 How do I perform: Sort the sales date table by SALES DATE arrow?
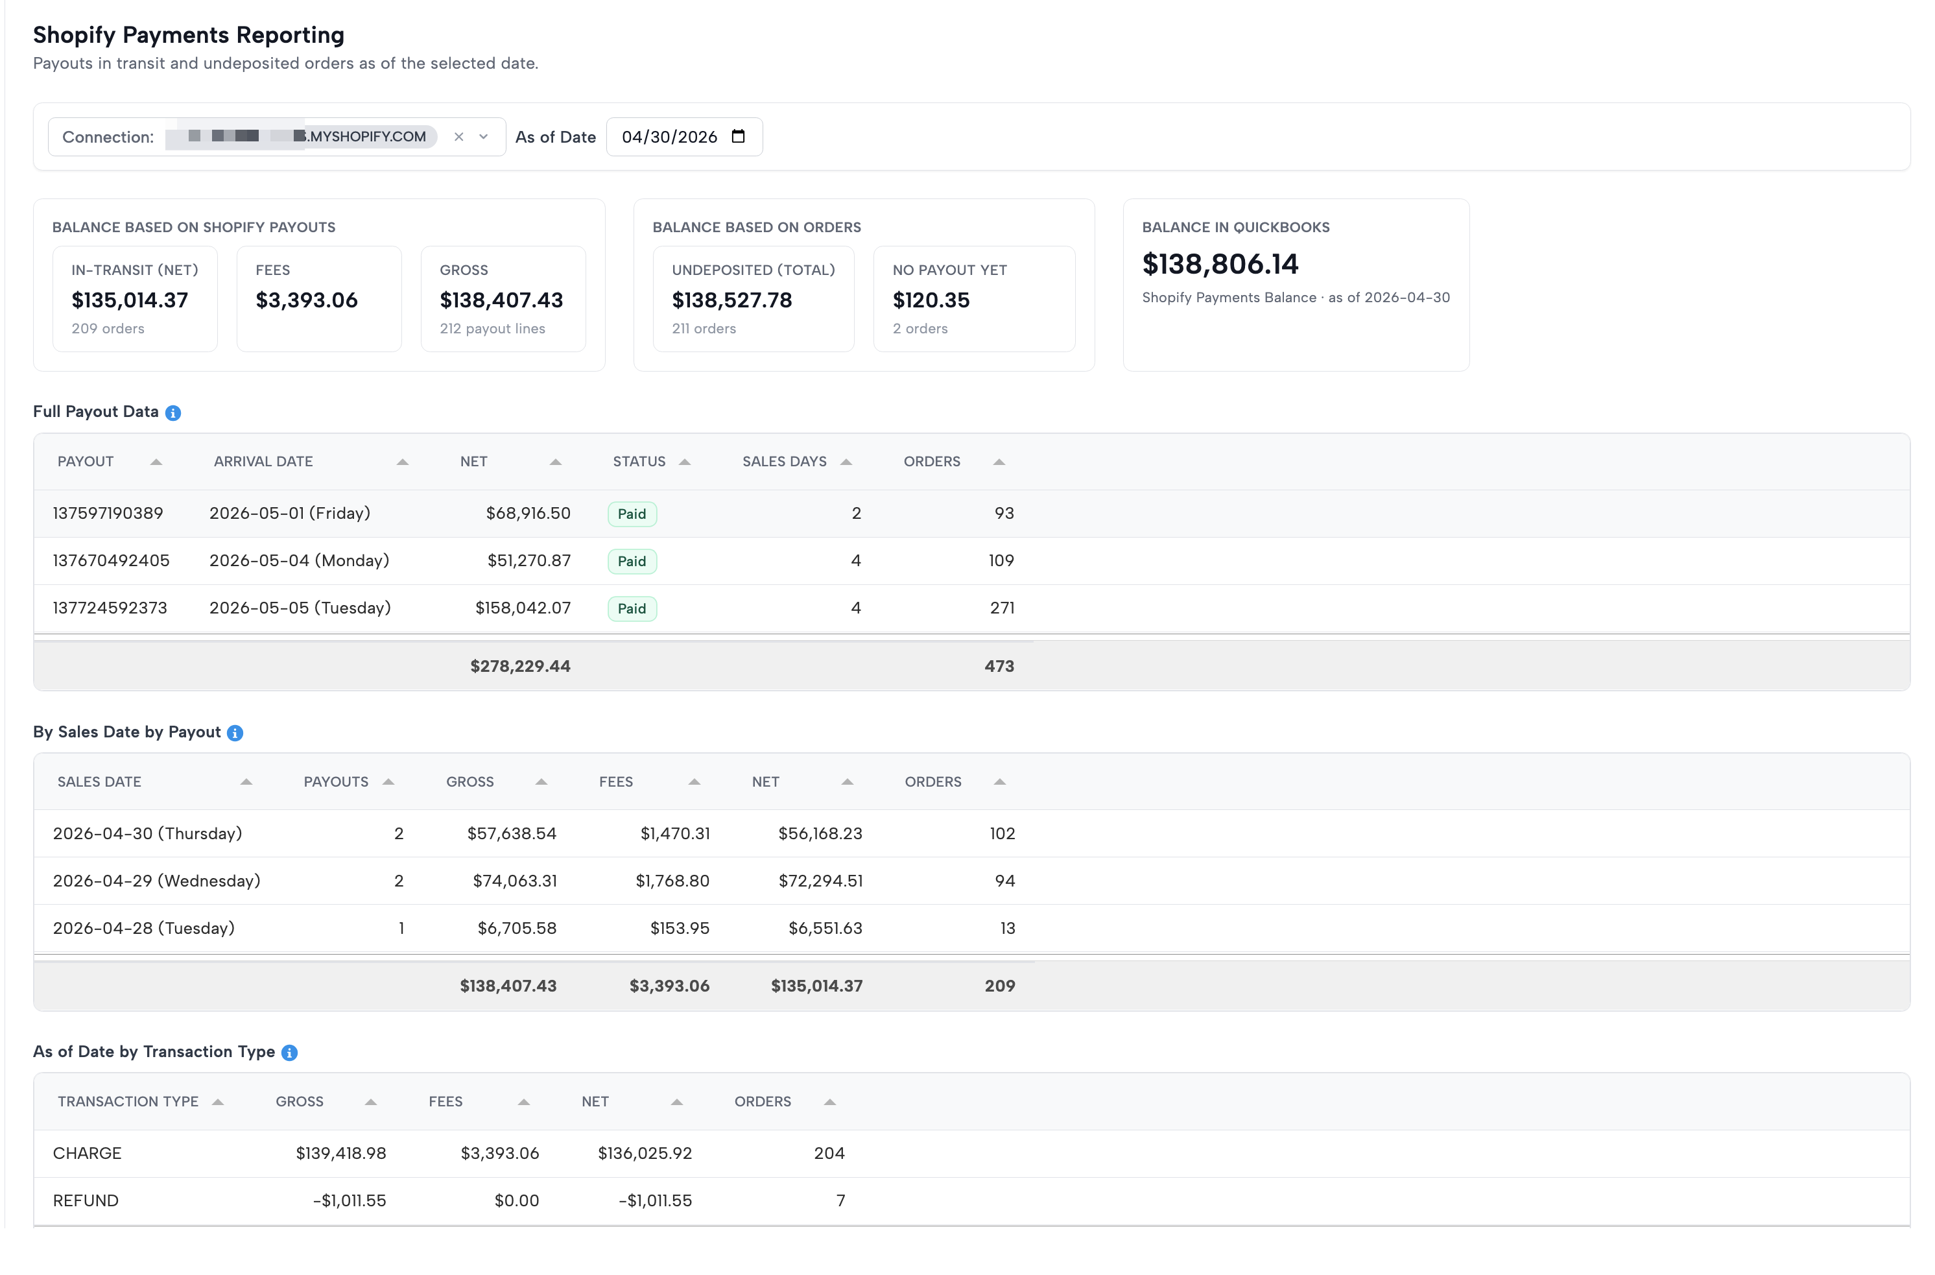tap(246, 781)
